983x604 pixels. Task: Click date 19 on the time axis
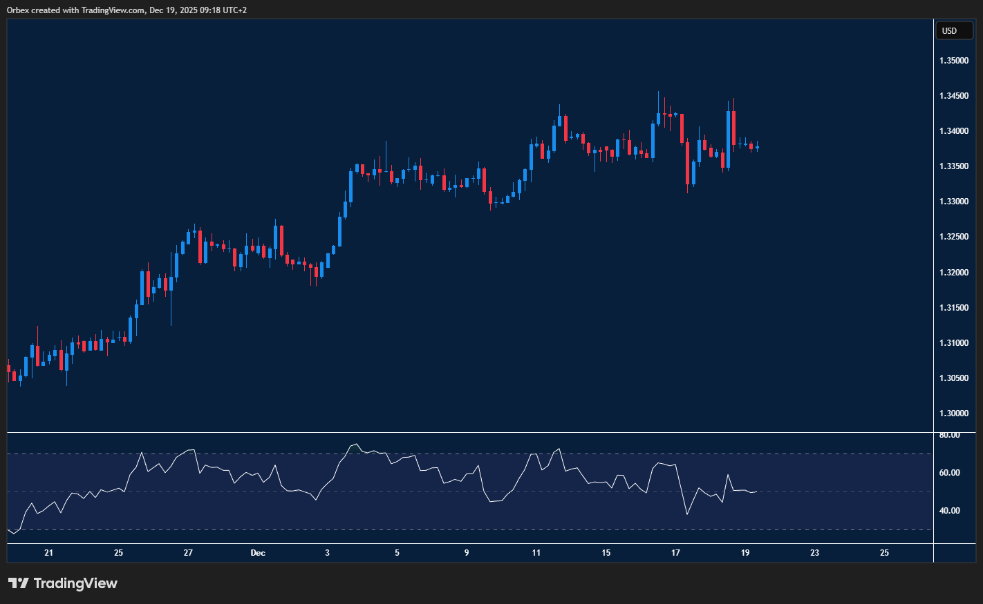[745, 553]
